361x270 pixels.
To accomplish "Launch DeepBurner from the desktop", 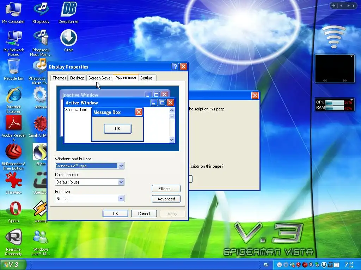I will (68, 12).
